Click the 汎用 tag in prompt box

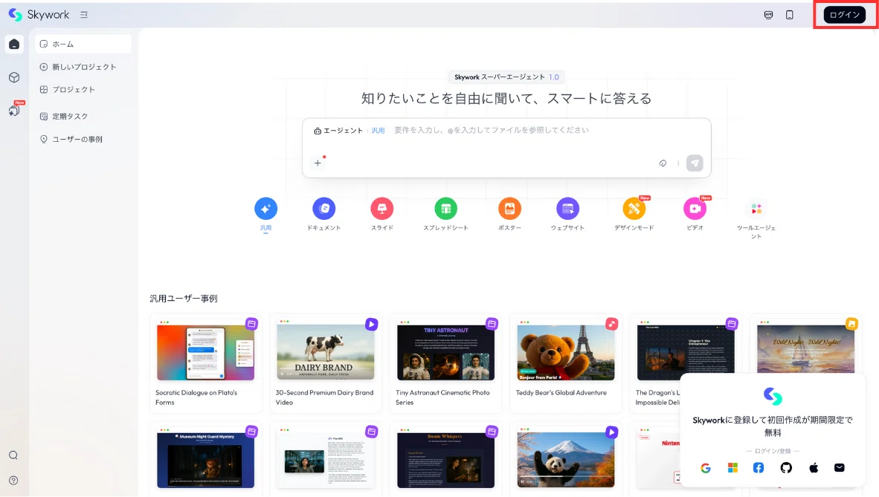click(x=379, y=131)
